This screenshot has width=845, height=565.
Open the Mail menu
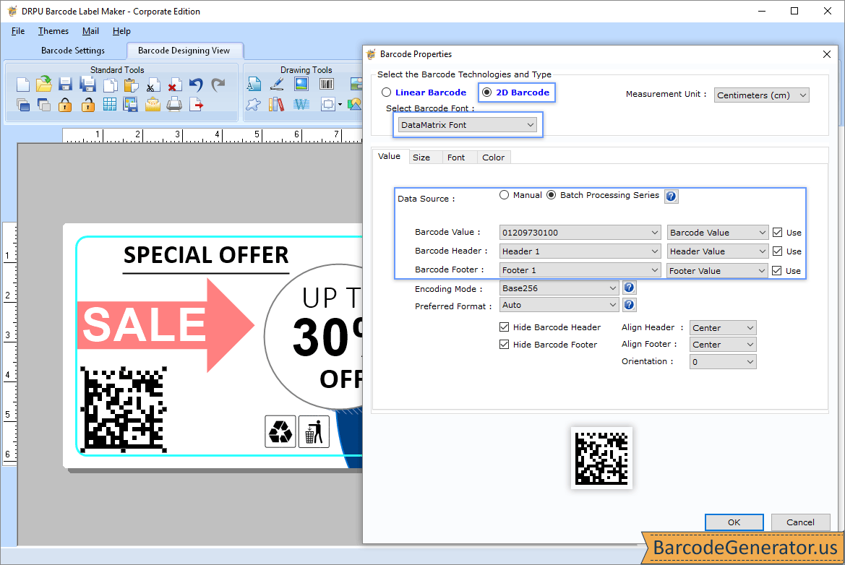tap(90, 31)
